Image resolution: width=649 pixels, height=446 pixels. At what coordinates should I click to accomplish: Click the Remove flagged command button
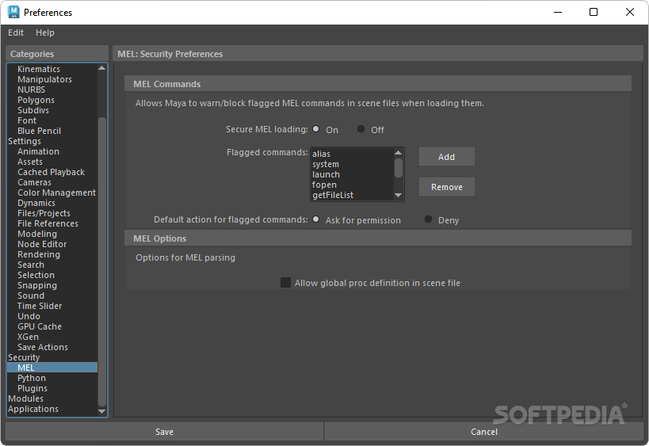coord(447,187)
